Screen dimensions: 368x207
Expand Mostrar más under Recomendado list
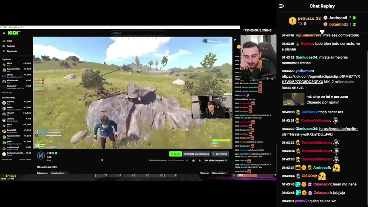7,160
